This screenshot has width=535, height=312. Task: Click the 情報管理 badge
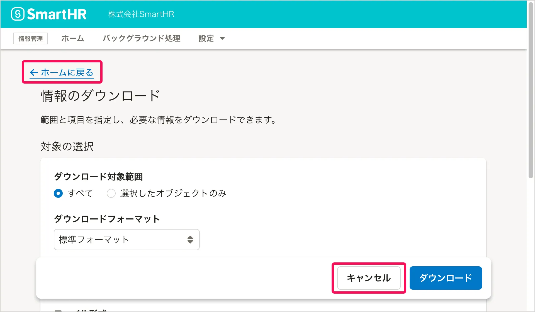coord(31,38)
